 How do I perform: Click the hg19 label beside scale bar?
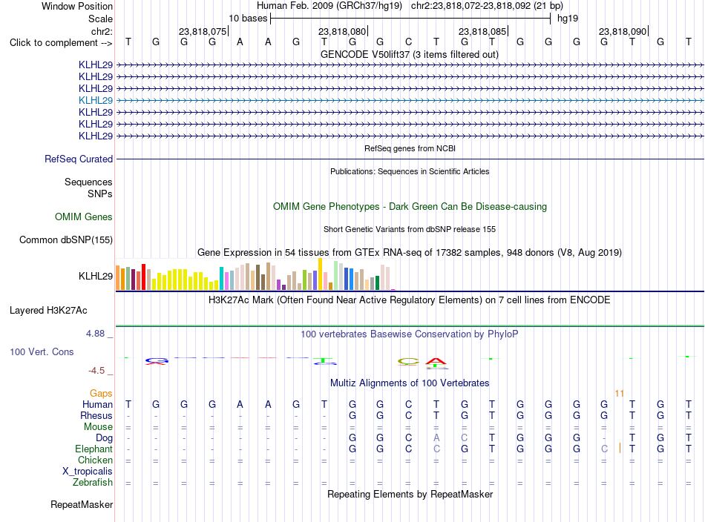point(568,19)
